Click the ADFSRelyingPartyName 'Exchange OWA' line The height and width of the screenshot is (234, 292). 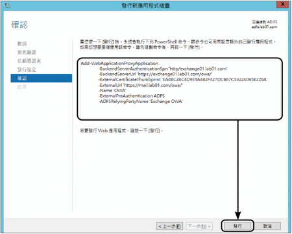tap(141, 101)
